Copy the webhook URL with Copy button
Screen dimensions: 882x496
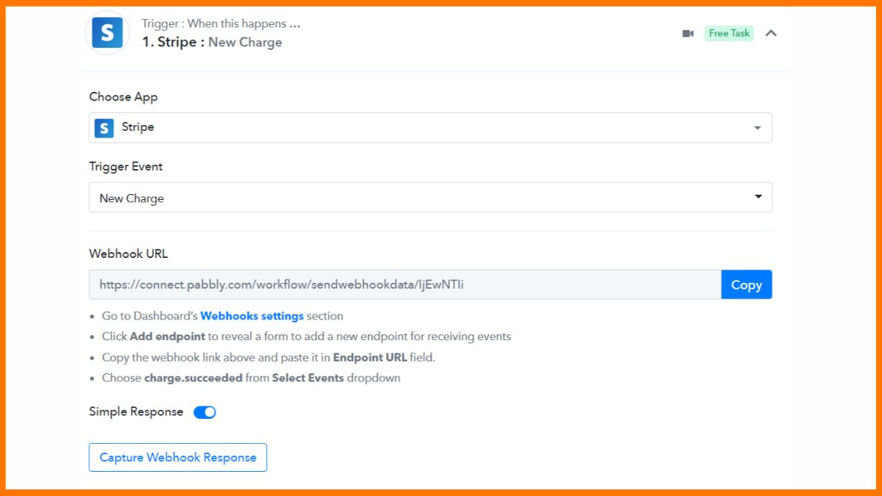point(747,284)
